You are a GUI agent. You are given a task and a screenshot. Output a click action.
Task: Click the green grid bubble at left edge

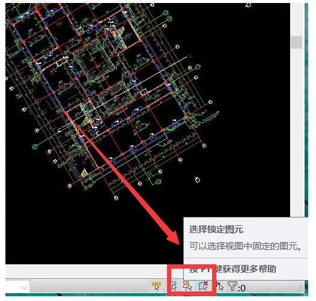coord(35,147)
